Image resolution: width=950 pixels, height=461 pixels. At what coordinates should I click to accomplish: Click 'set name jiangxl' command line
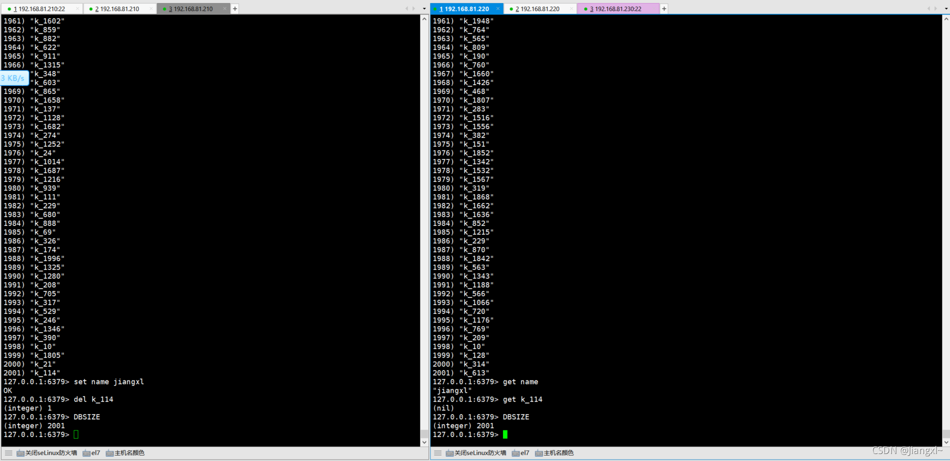tap(109, 382)
